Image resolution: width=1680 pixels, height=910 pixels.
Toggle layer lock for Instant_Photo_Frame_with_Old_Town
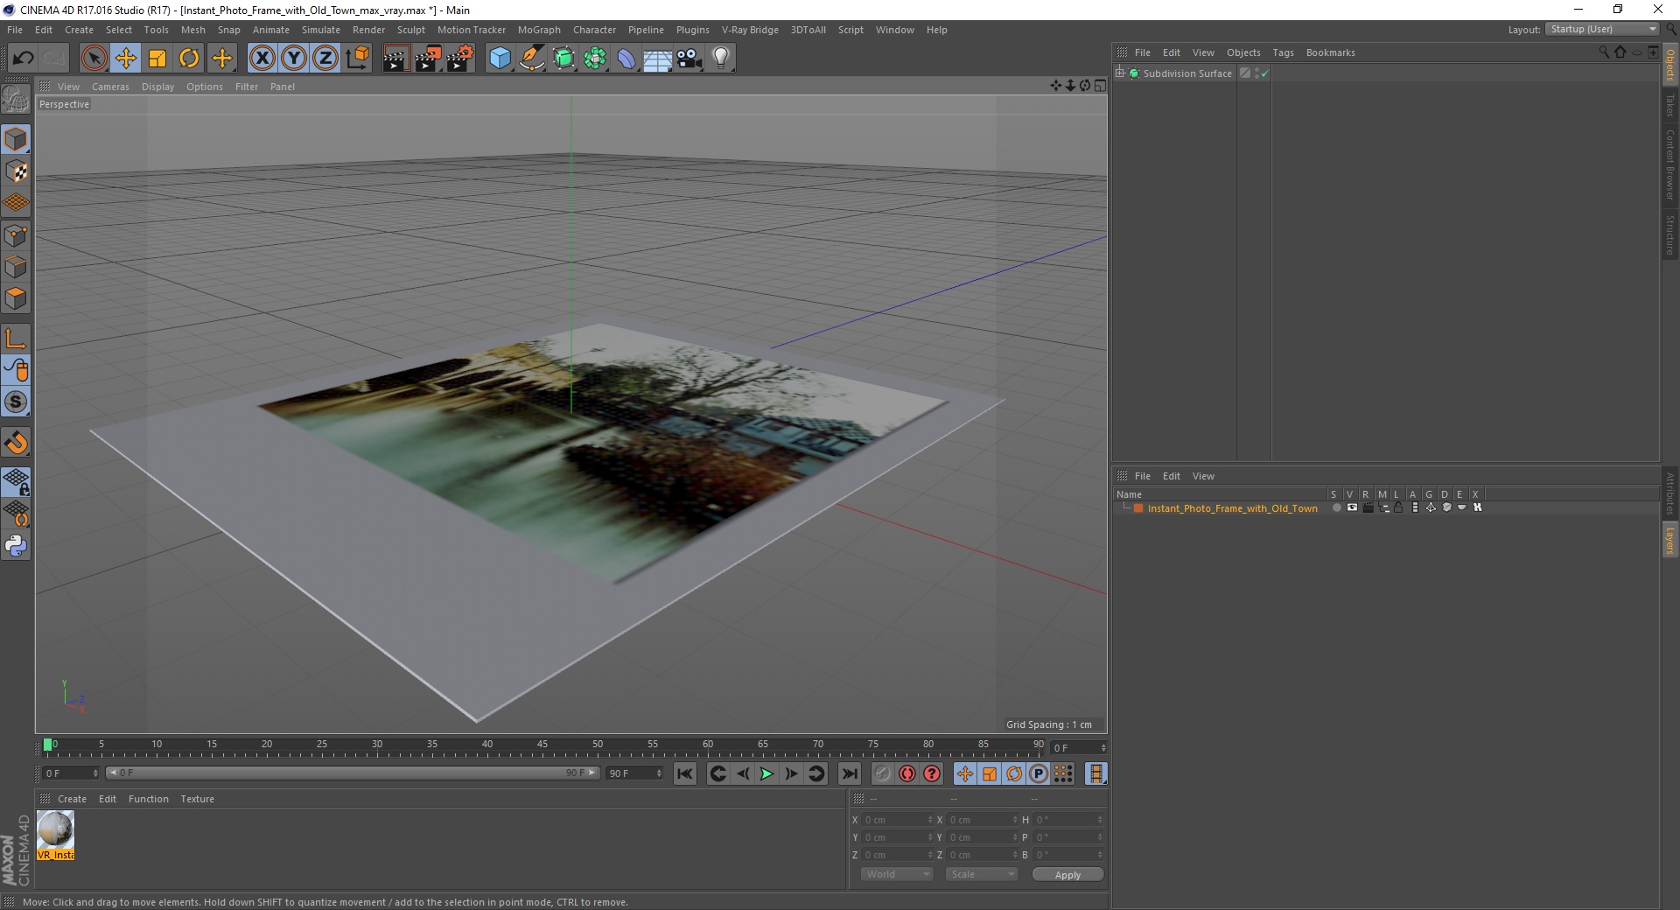[x=1398, y=507]
